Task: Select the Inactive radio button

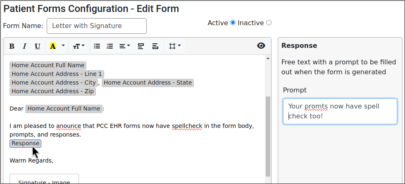Action: [269, 23]
